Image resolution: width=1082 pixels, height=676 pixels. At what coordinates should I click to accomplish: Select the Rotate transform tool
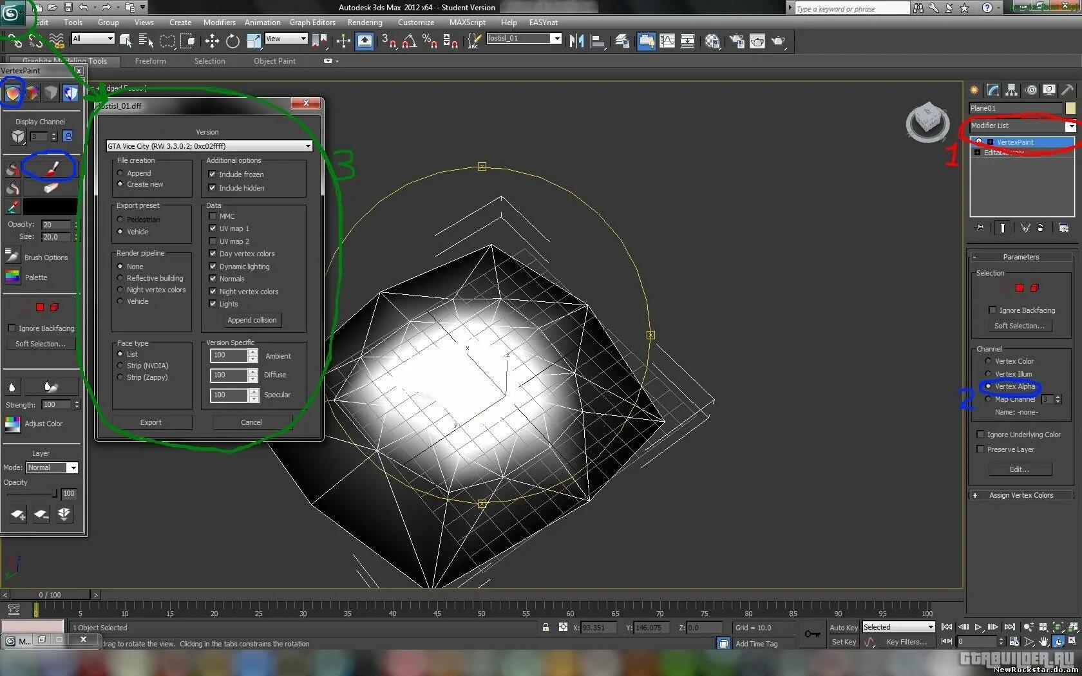(x=233, y=41)
